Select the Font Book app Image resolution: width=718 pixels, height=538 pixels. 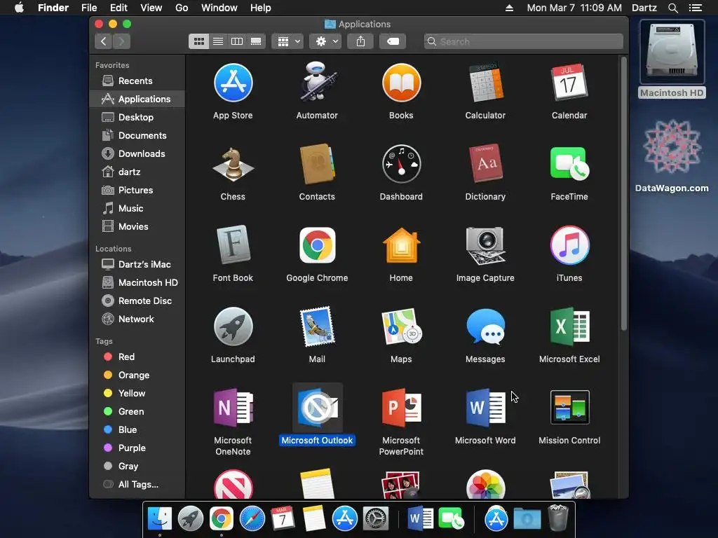233,245
